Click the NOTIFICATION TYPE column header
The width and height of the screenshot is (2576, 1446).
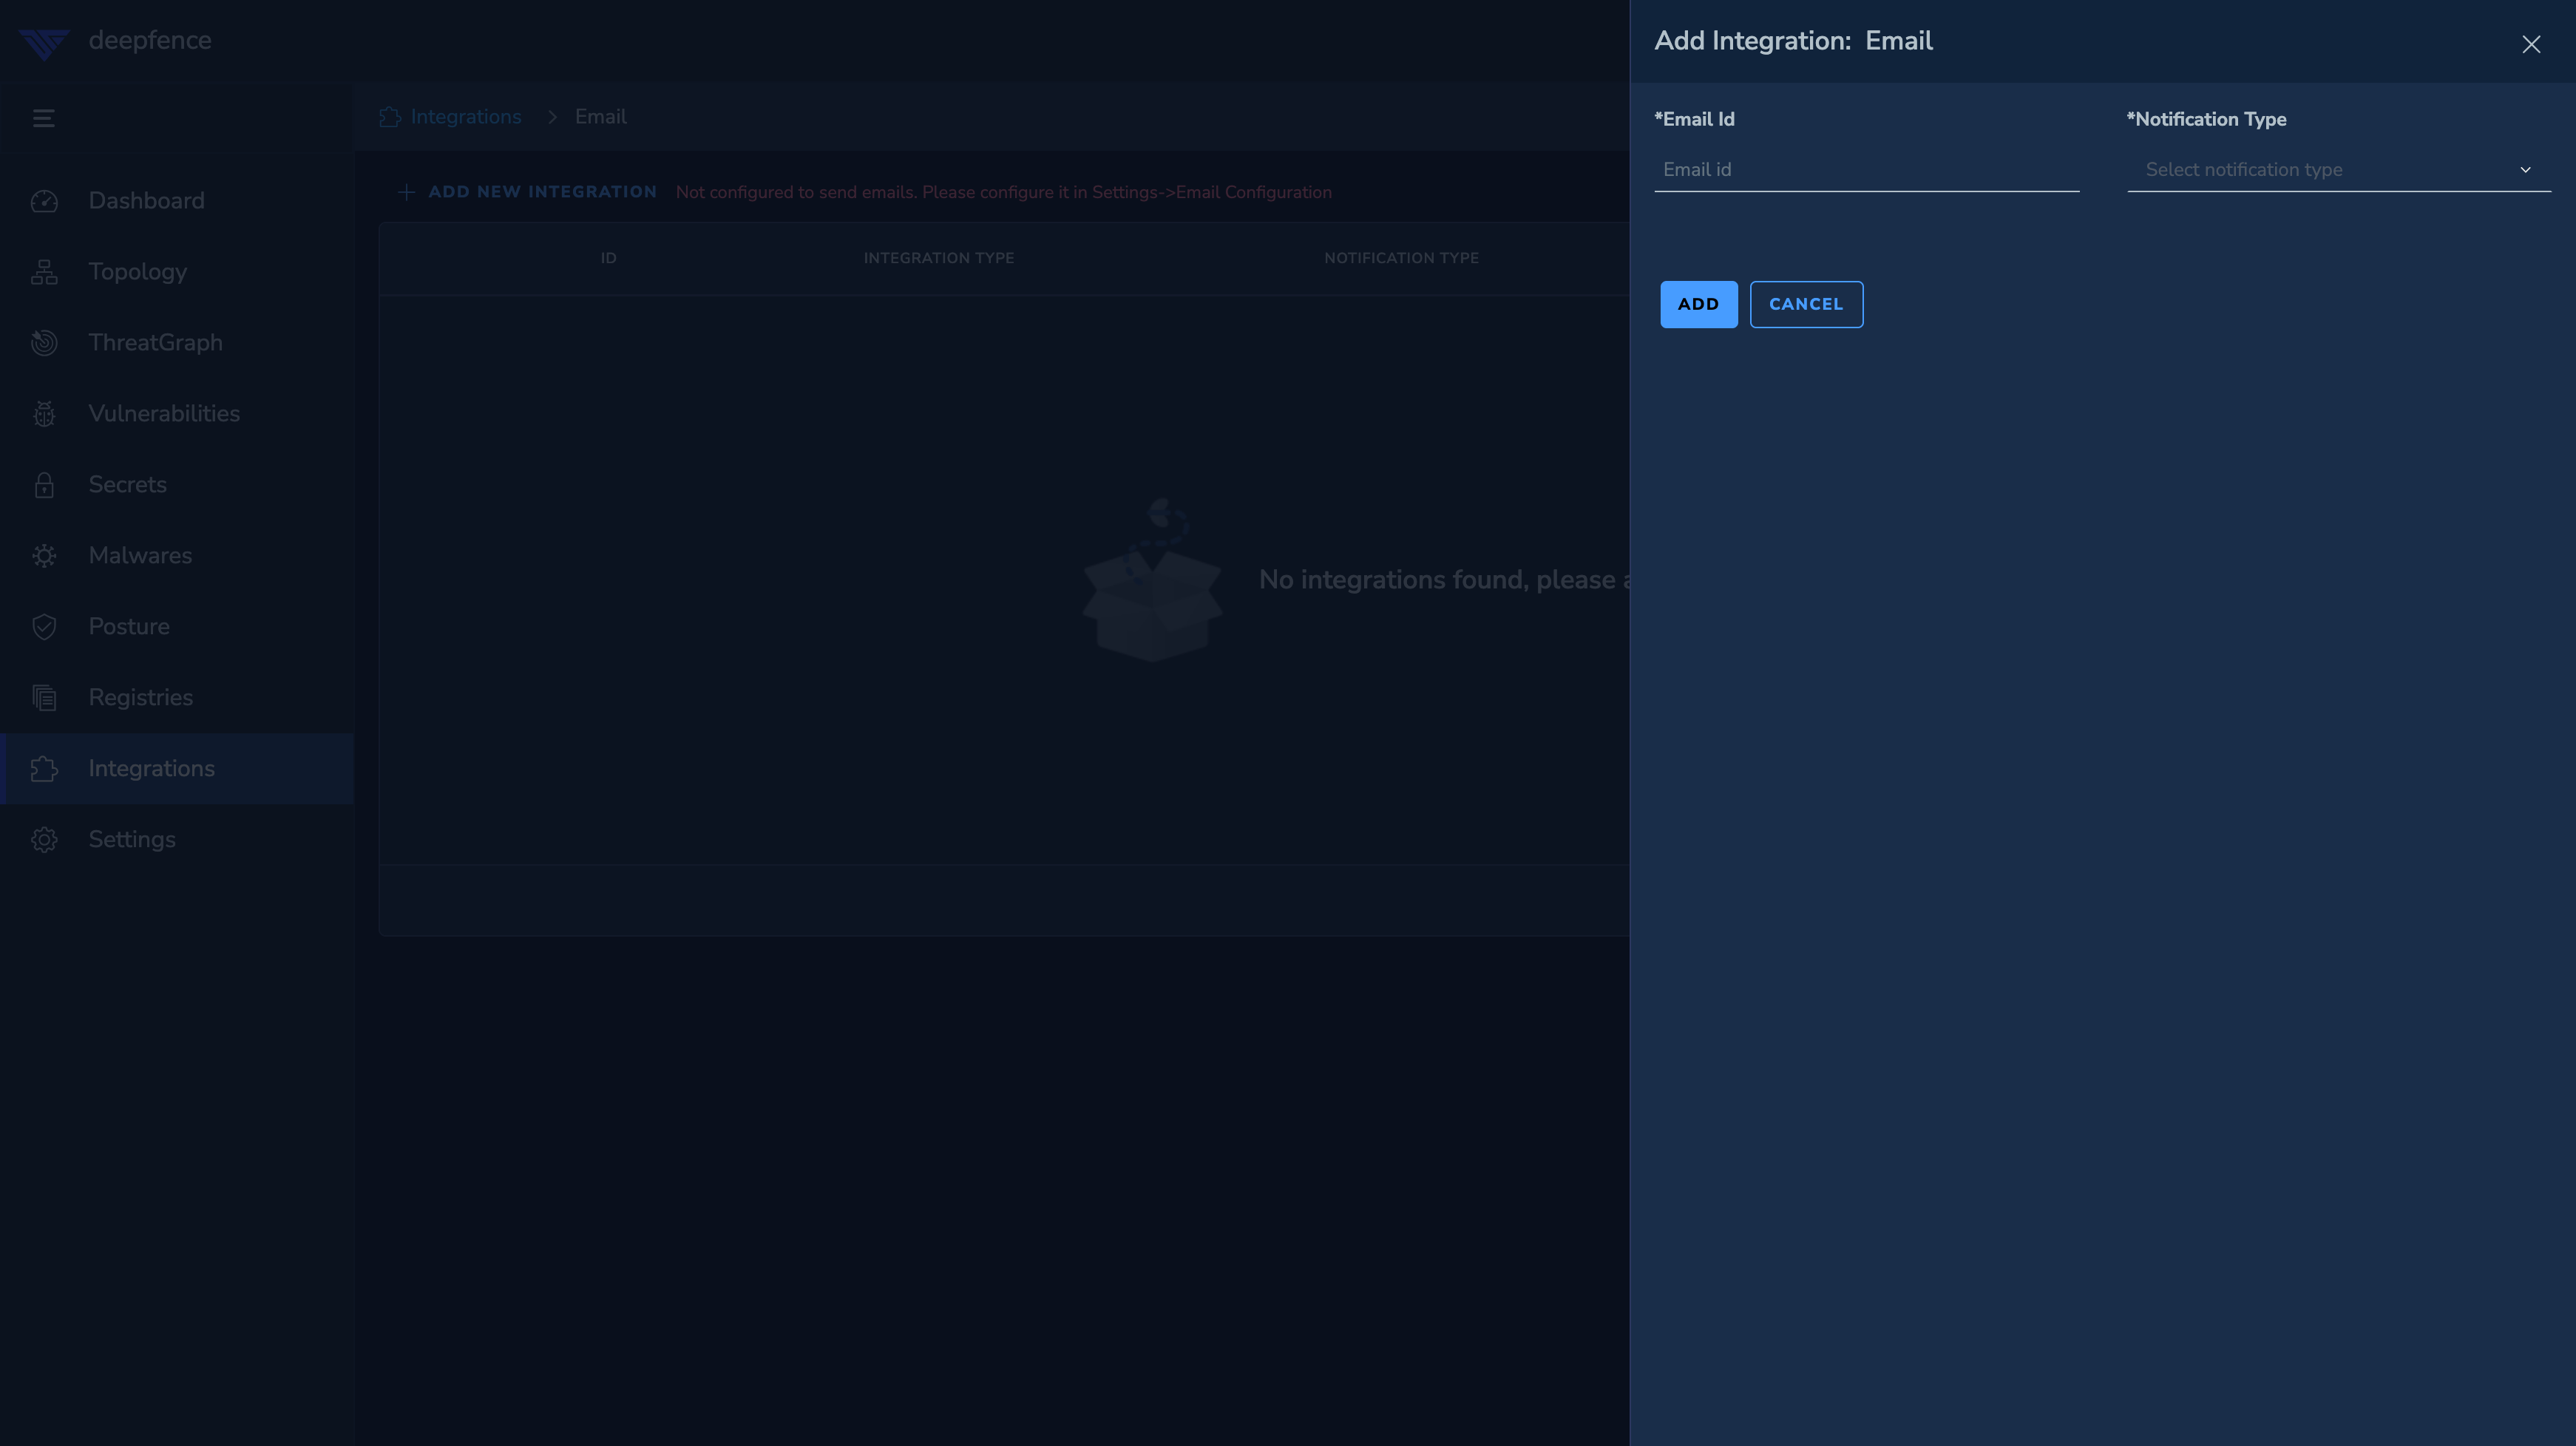point(1401,258)
